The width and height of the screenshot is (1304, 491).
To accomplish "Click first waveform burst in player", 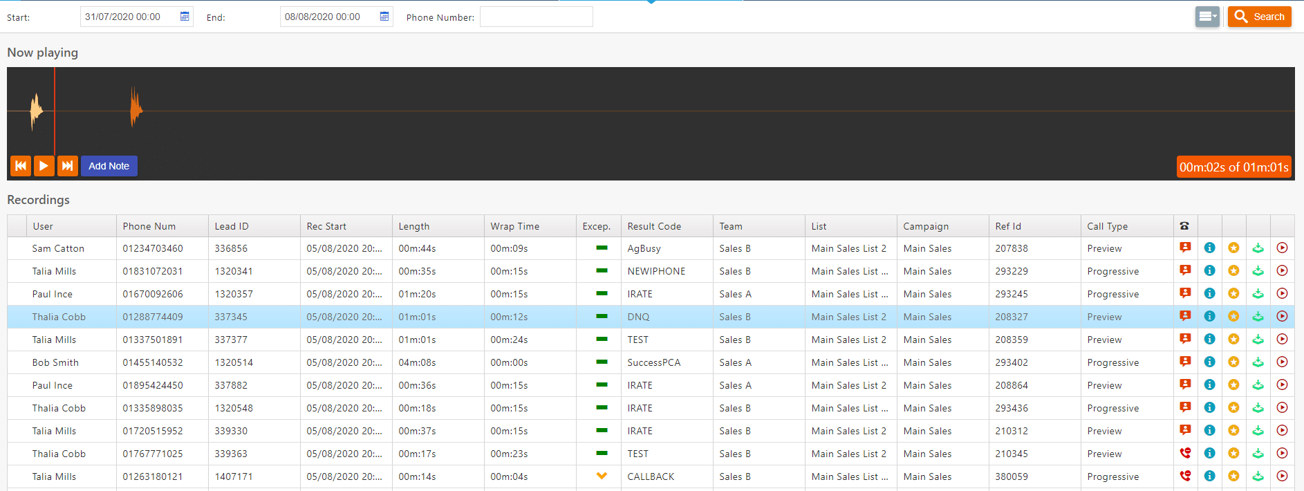I will pos(36,111).
